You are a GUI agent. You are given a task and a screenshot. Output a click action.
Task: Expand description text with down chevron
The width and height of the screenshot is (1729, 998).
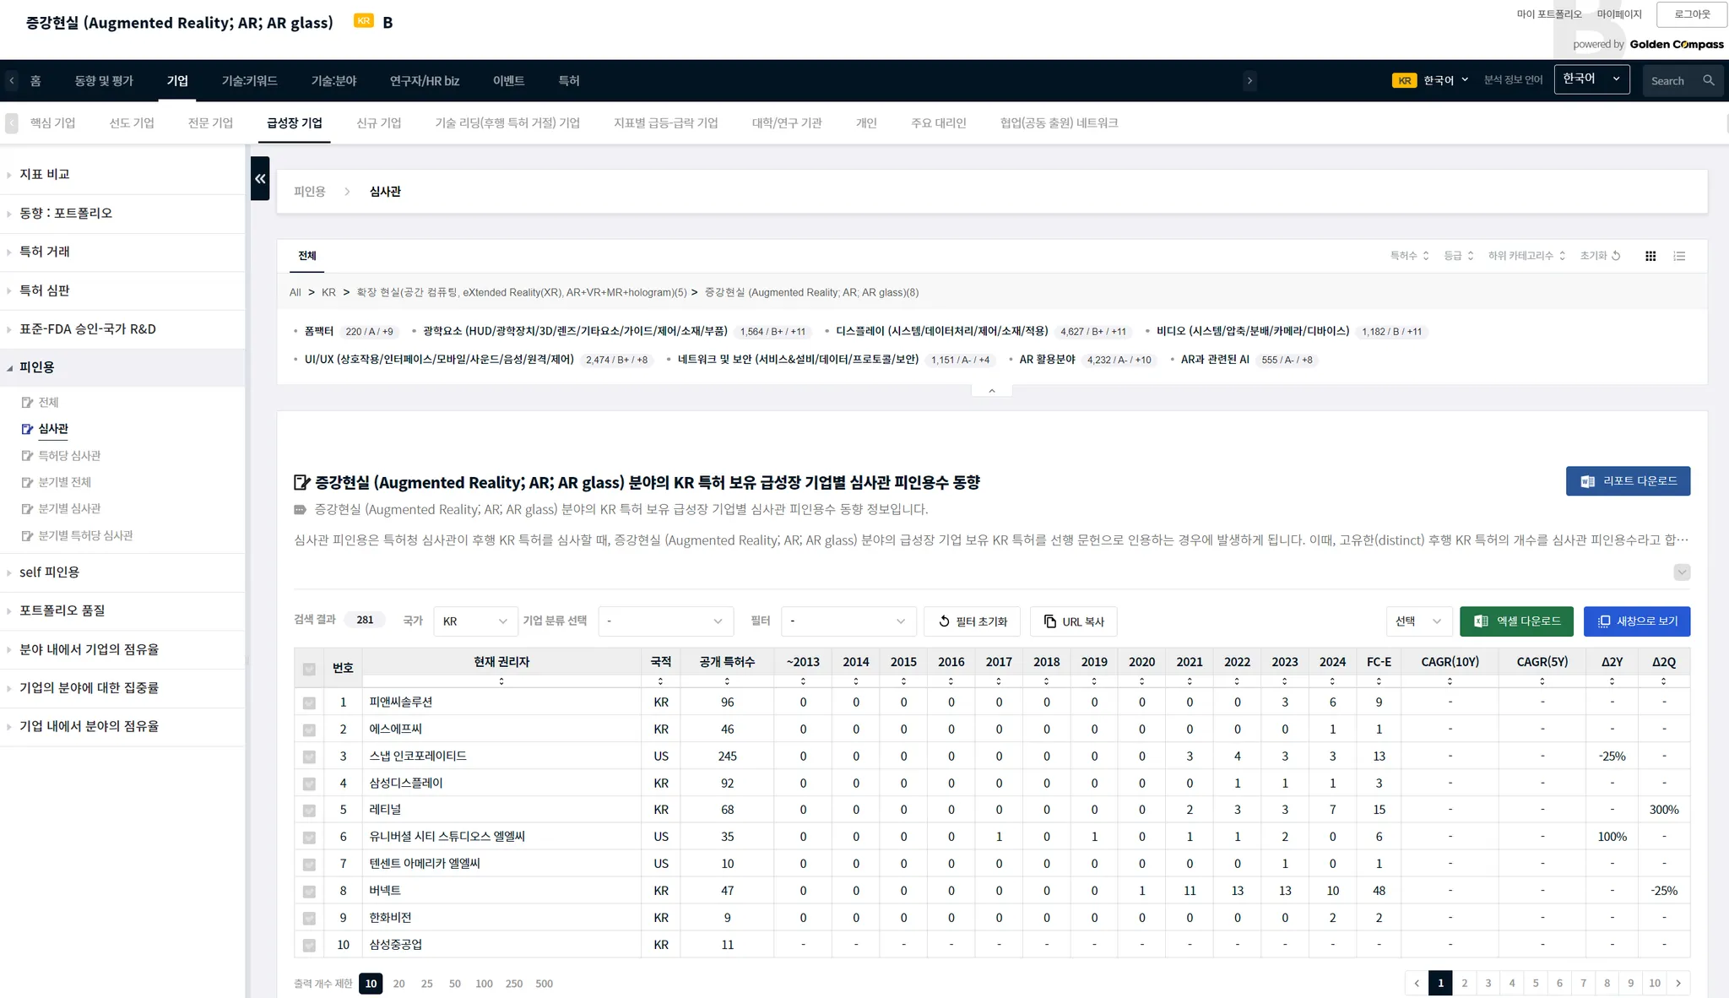click(1681, 572)
